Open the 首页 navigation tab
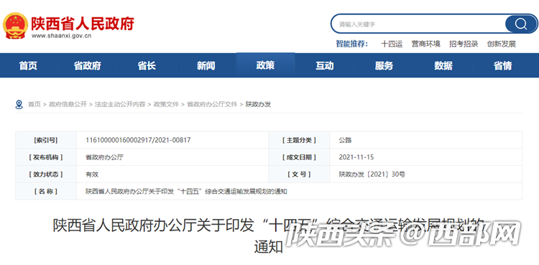 [x=28, y=65]
